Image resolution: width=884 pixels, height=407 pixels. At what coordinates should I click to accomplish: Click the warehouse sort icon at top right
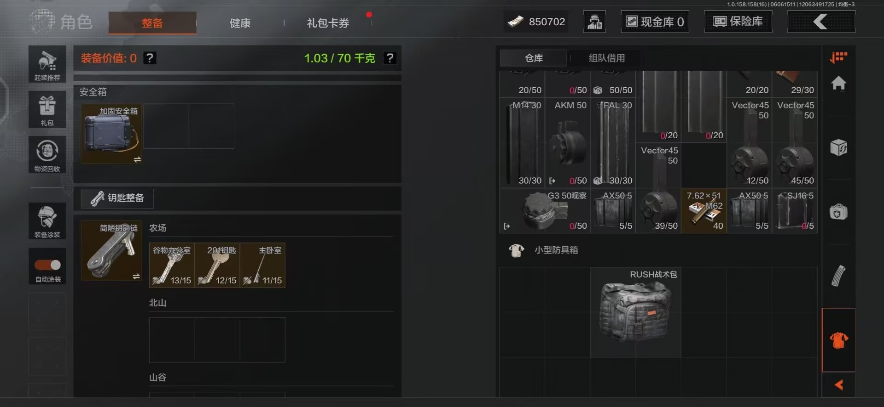point(838,57)
